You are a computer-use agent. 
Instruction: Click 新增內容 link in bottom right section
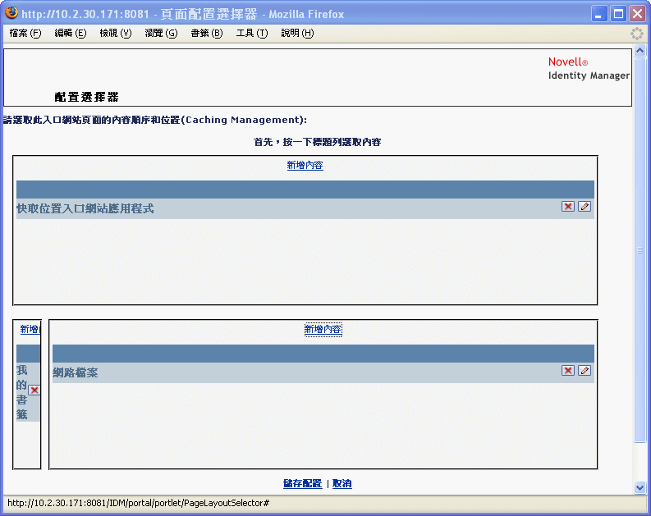323,329
